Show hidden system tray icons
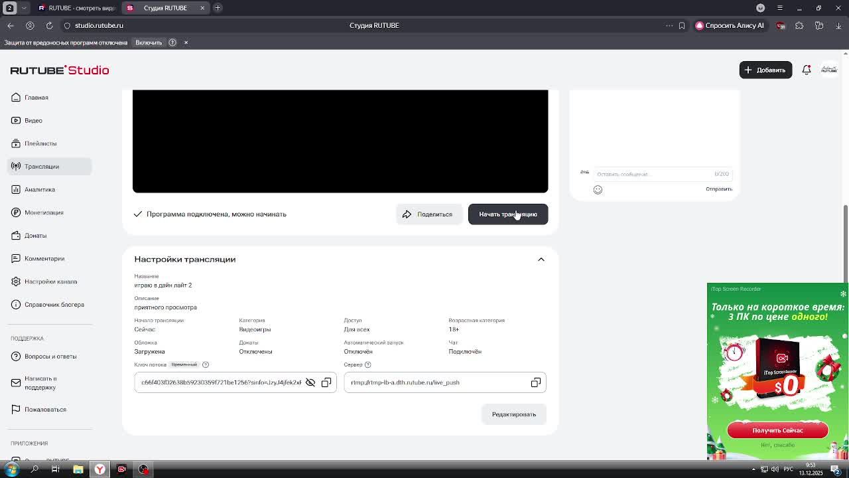Viewport: 849px width, 478px height. (x=753, y=469)
